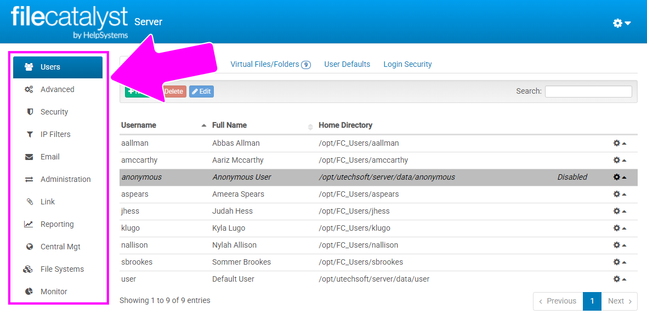Click the Ameera Spears full name
Viewport: 647px width, 320px height.
[238, 194]
